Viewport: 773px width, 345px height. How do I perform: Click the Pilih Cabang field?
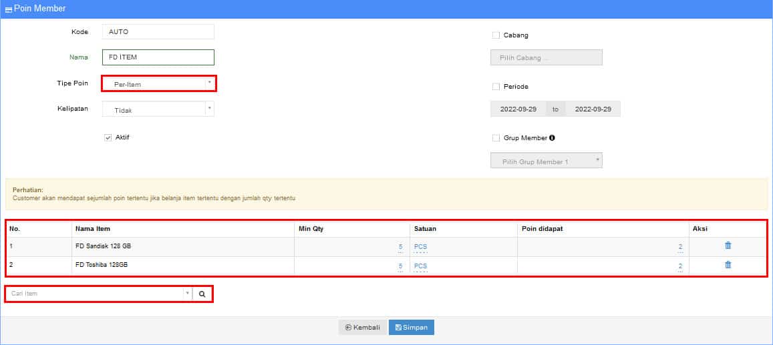click(546, 58)
